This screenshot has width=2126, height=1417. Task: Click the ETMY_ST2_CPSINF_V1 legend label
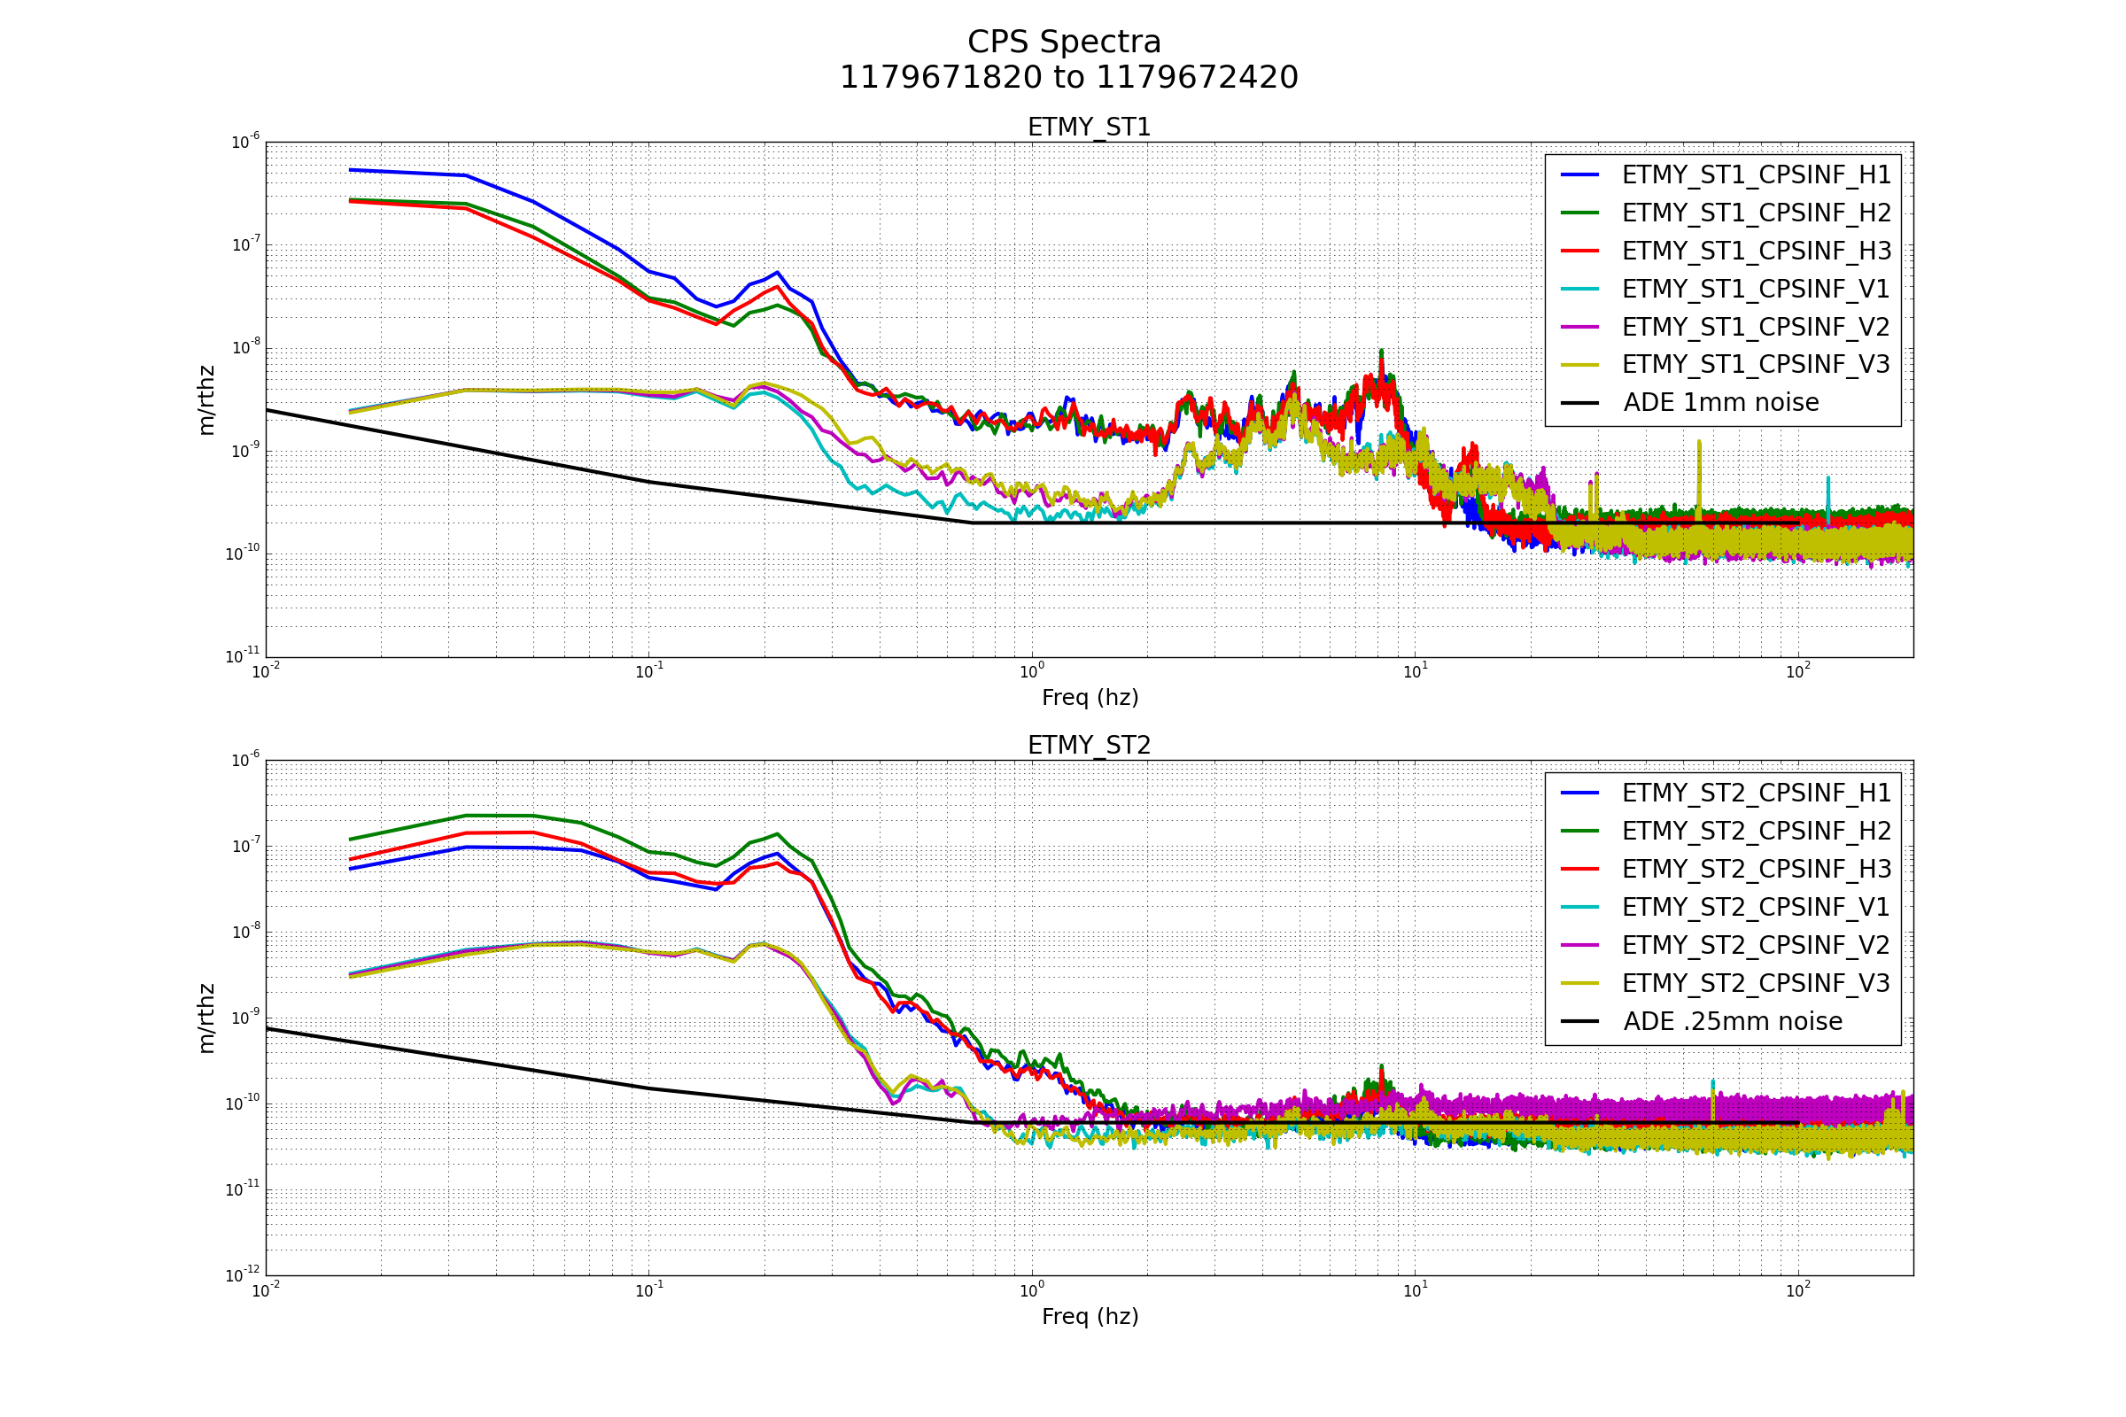tap(1756, 907)
